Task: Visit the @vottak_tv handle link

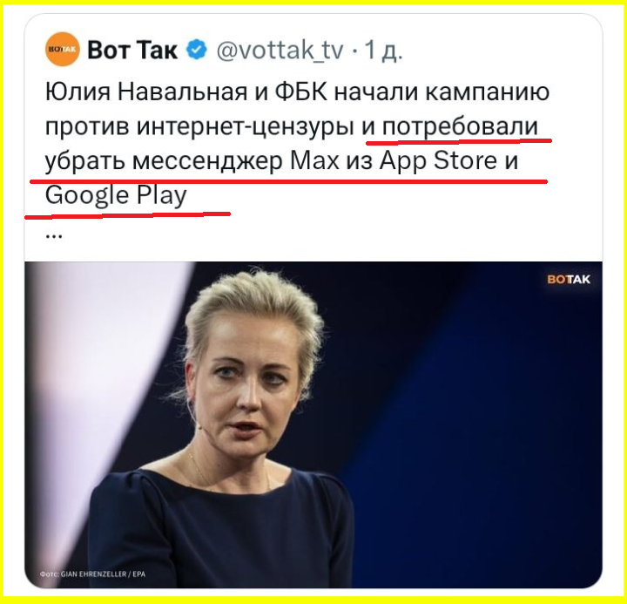Action: 280,50
